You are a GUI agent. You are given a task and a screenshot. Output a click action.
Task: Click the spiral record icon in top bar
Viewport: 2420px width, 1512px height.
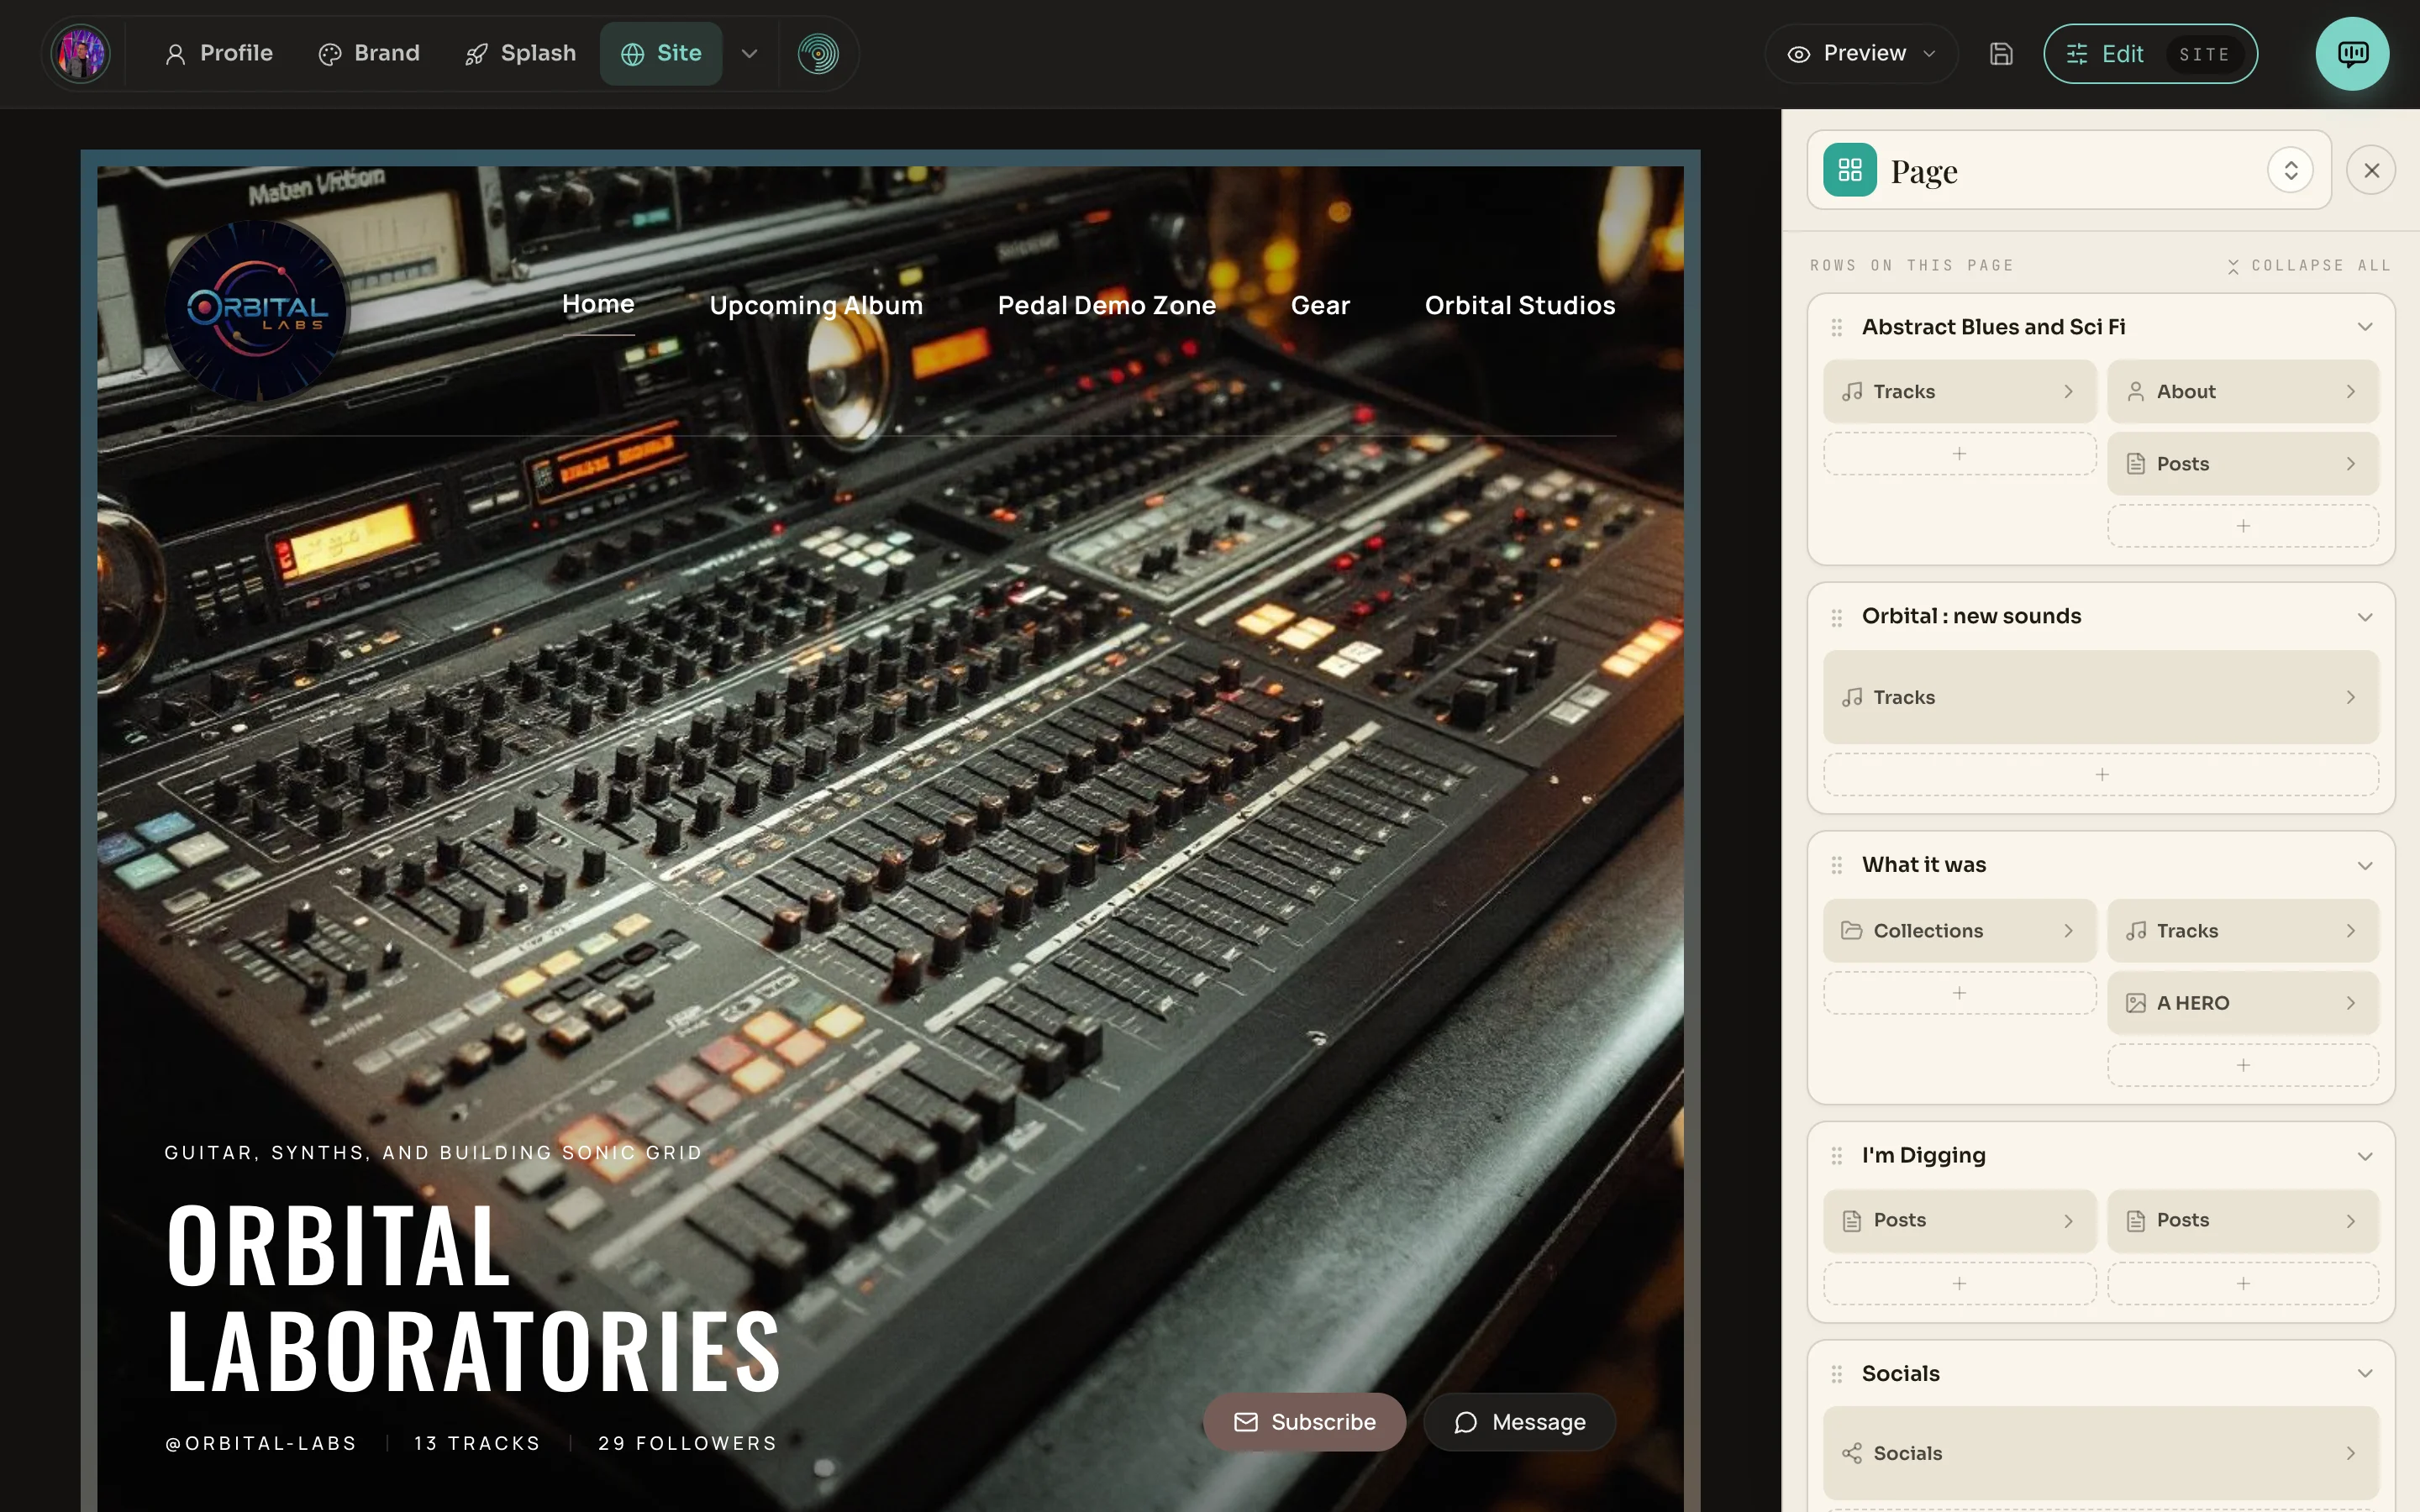click(818, 54)
